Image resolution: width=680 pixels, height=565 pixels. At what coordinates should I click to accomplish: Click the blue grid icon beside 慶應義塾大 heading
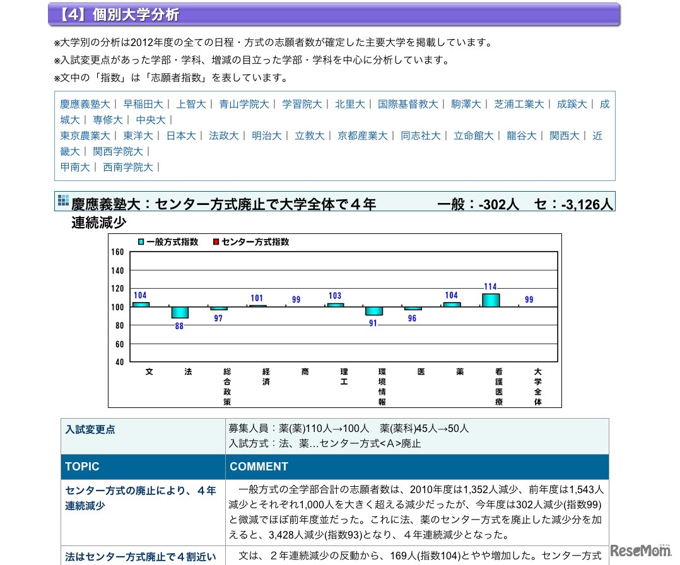click(x=63, y=201)
